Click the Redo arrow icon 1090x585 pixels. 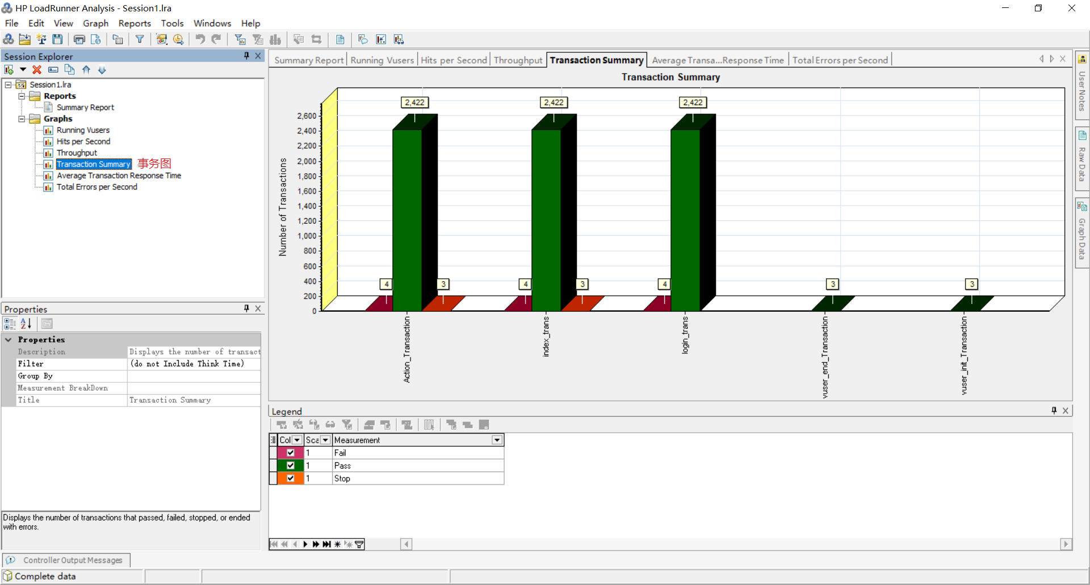click(216, 39)
